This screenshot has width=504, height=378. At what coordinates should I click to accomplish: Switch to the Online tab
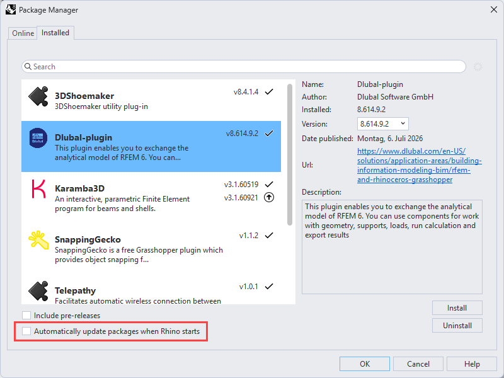coord(23,33)
